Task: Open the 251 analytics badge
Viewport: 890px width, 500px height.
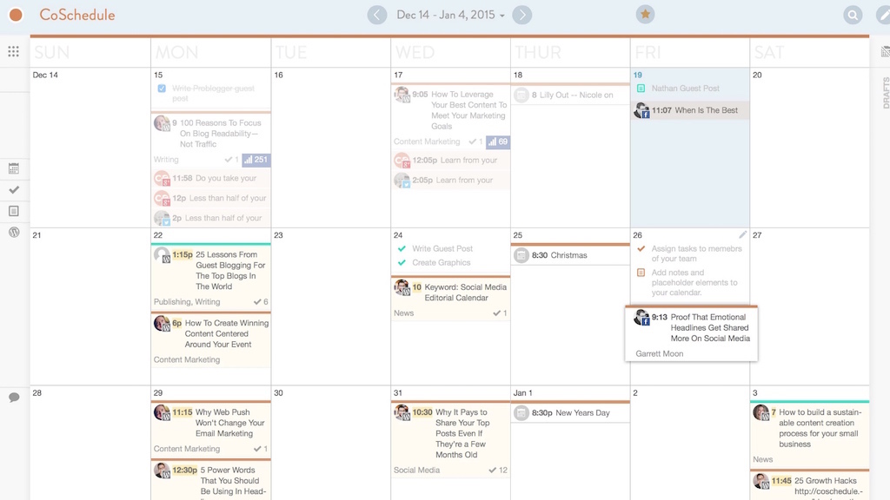Action: coord(256,160)
